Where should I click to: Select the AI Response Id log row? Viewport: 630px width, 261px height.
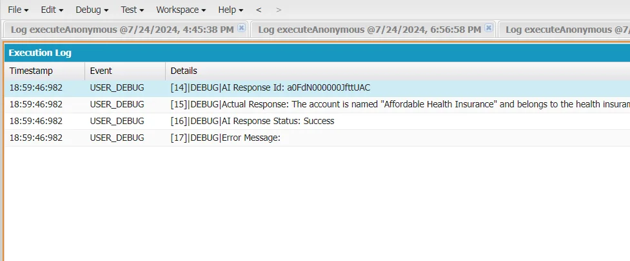point(270,87)
